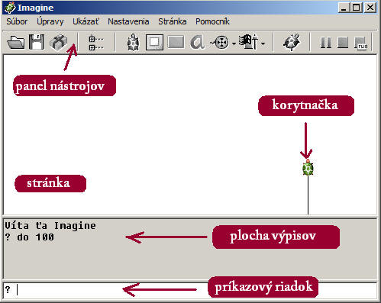Click the walking turtle icon in toolbar
This screenshot has height=303, width=381.
[292, 42]
